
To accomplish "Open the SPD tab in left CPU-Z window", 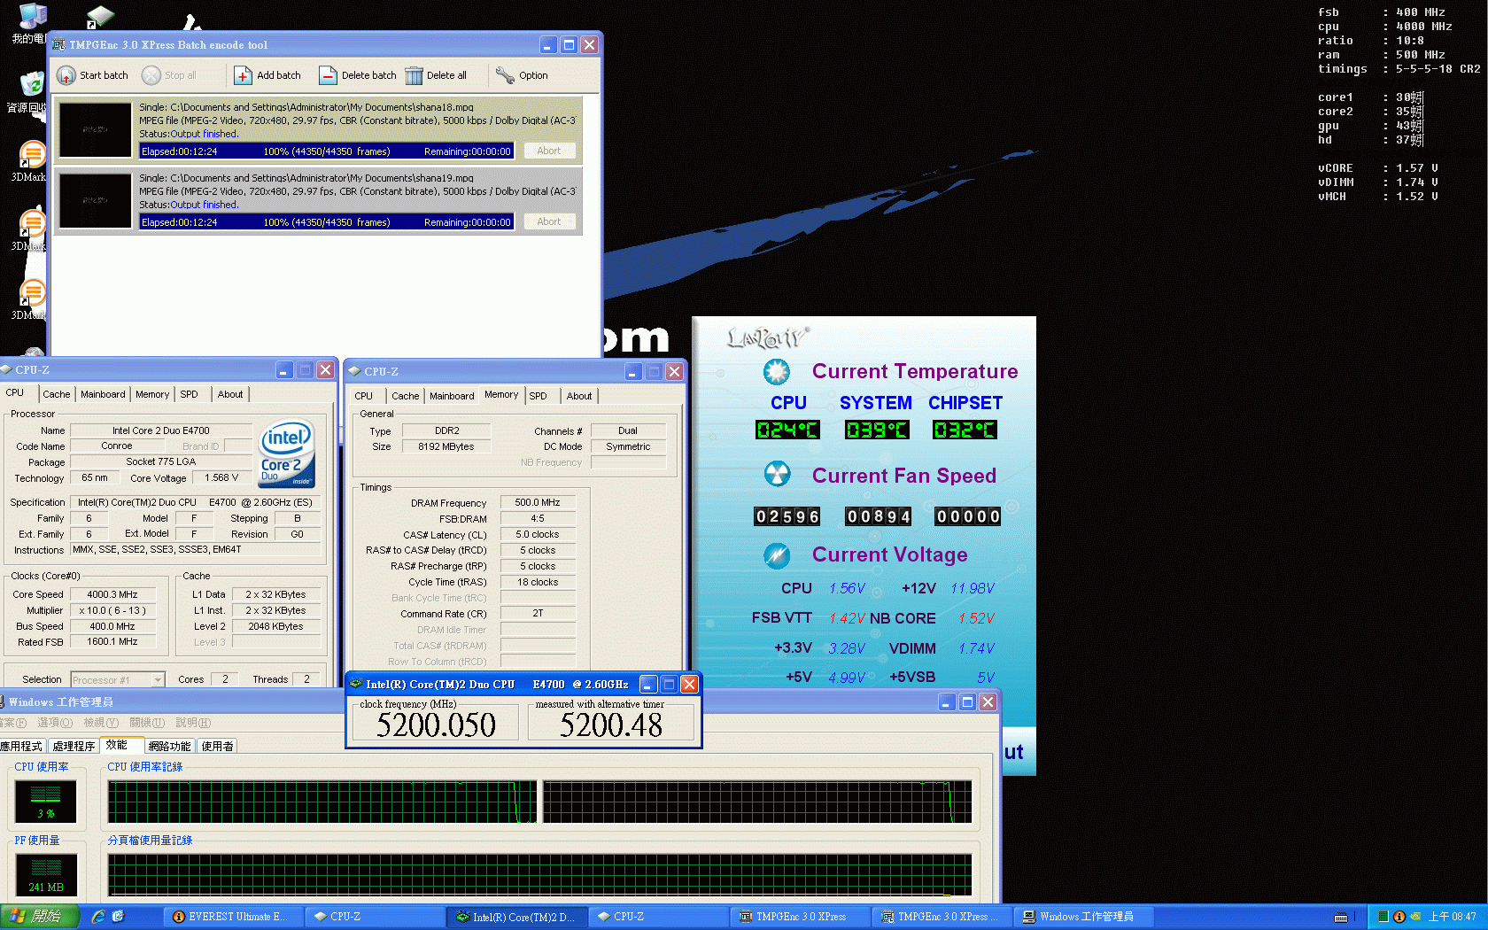I will (x=190, y=394).
